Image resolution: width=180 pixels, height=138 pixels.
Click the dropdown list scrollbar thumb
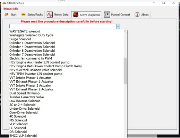click(125, 71)
